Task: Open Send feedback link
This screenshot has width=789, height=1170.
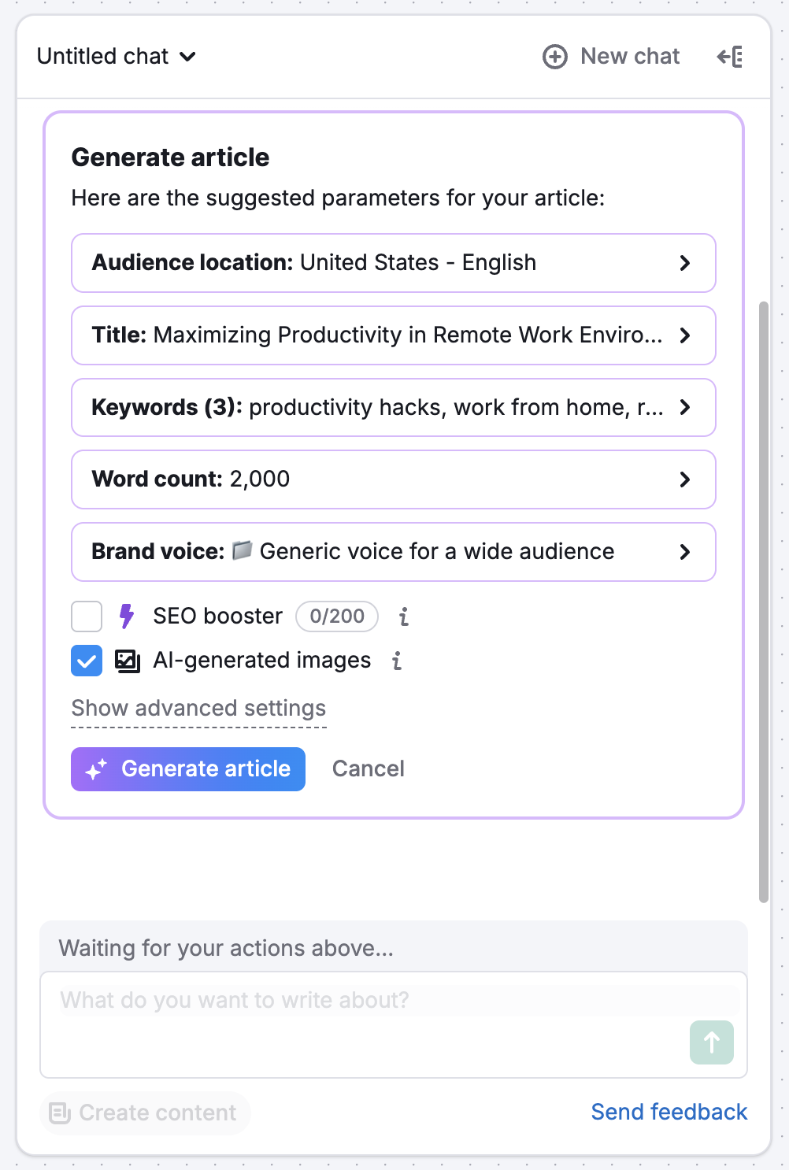Action: tap(669, 1112)
